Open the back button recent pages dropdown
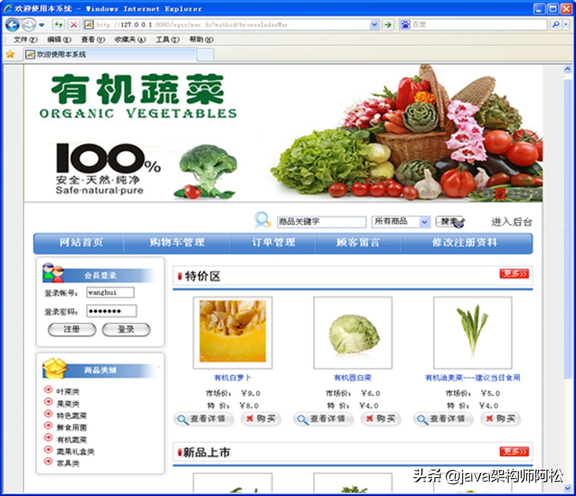This screenshot has height=496, width=576. tap(41, 24)
